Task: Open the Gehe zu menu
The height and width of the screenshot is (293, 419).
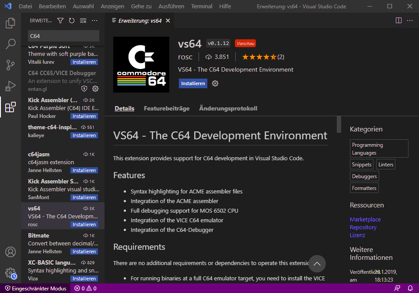Action: 141,6
